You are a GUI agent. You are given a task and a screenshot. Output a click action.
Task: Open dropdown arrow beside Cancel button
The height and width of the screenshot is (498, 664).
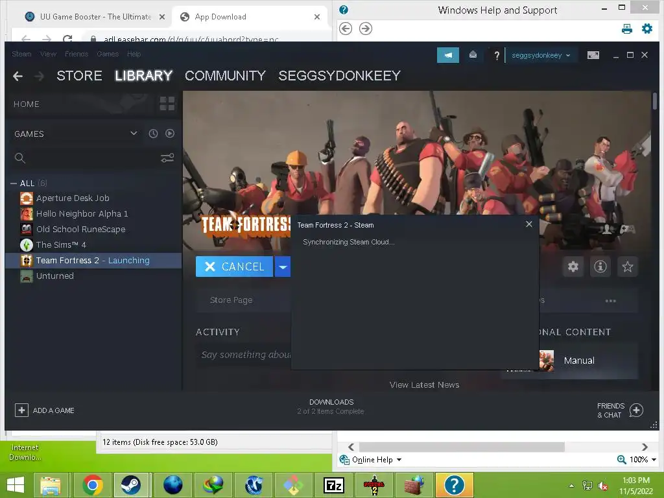tap(283, 267)
